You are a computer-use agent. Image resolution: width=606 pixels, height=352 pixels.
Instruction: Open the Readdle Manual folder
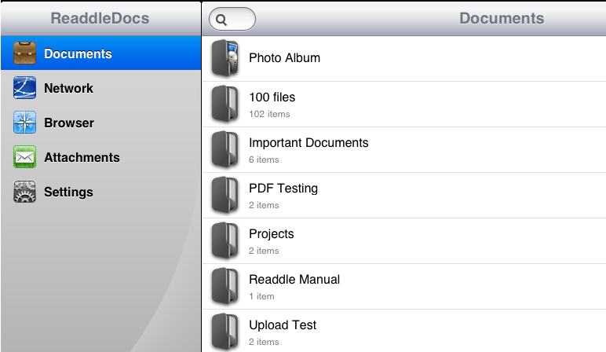[x=404, y=287]
